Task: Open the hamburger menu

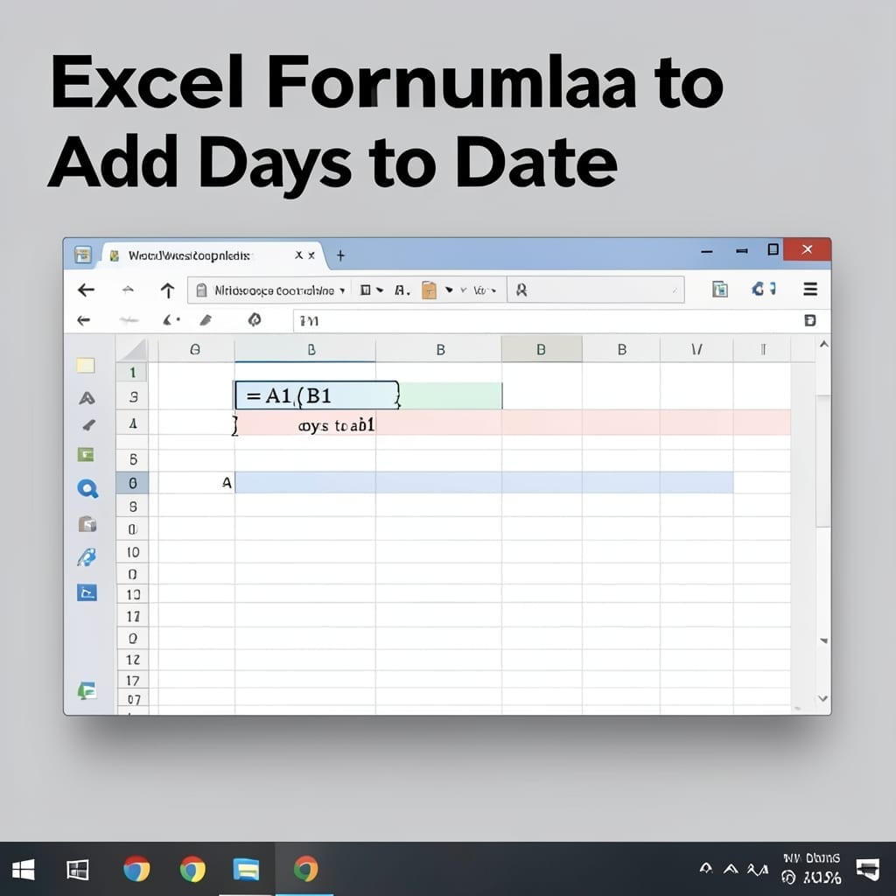Action: click(810, 289)
